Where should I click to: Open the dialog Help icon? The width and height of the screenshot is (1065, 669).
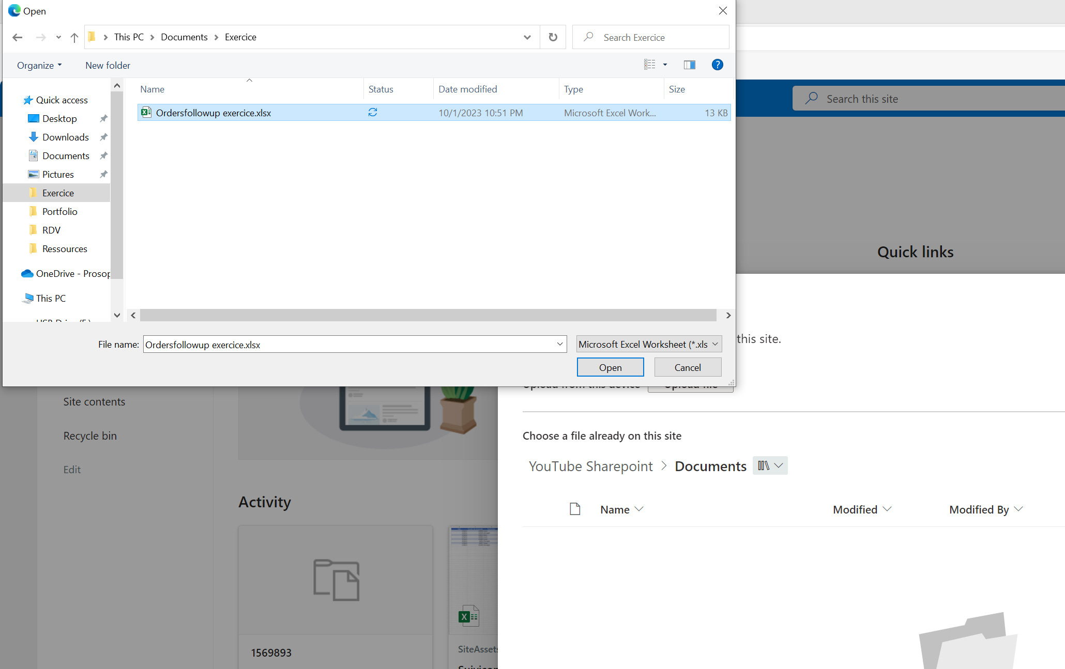point(717,65)
